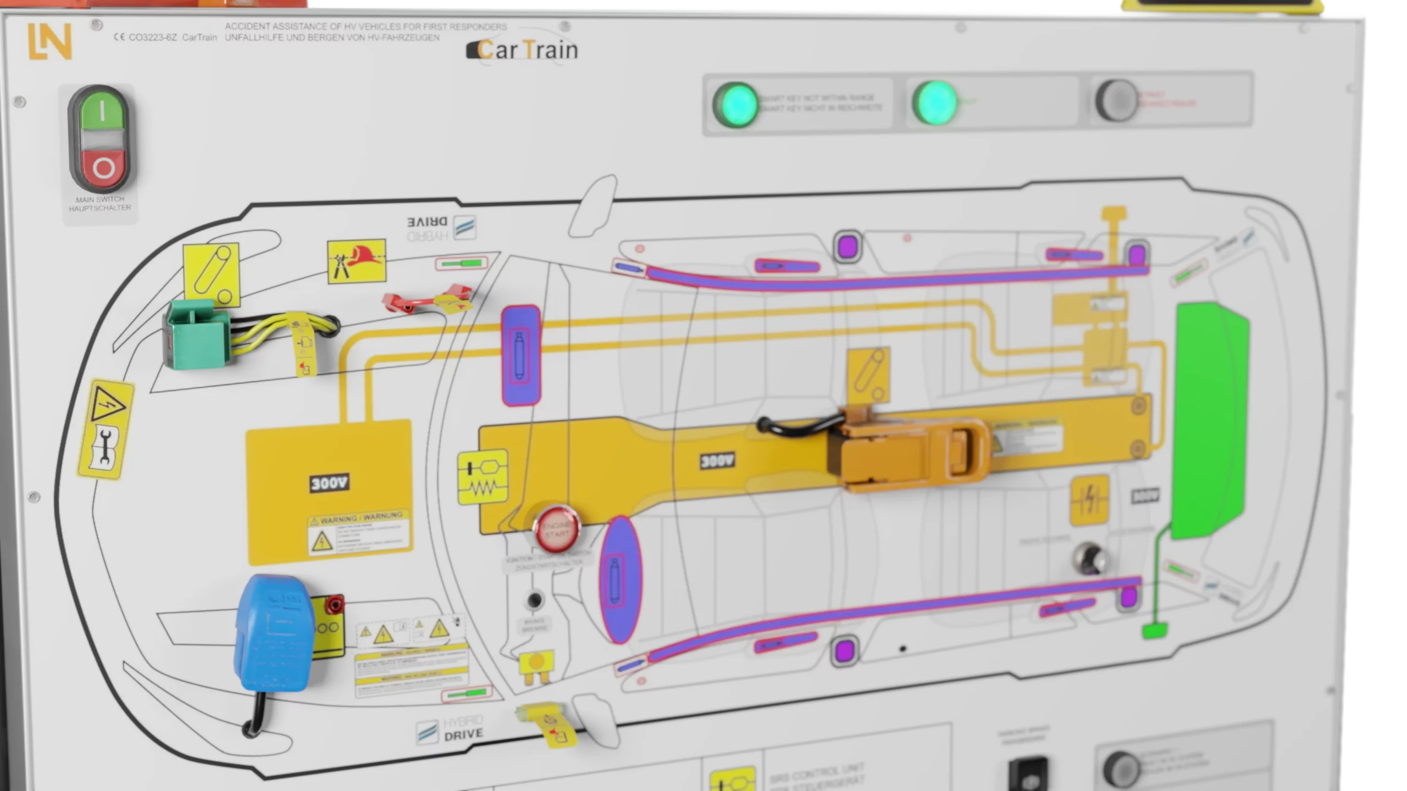Select the green HV battery block
This screenshot has height=791, width=1407.
coord(1208,420)
